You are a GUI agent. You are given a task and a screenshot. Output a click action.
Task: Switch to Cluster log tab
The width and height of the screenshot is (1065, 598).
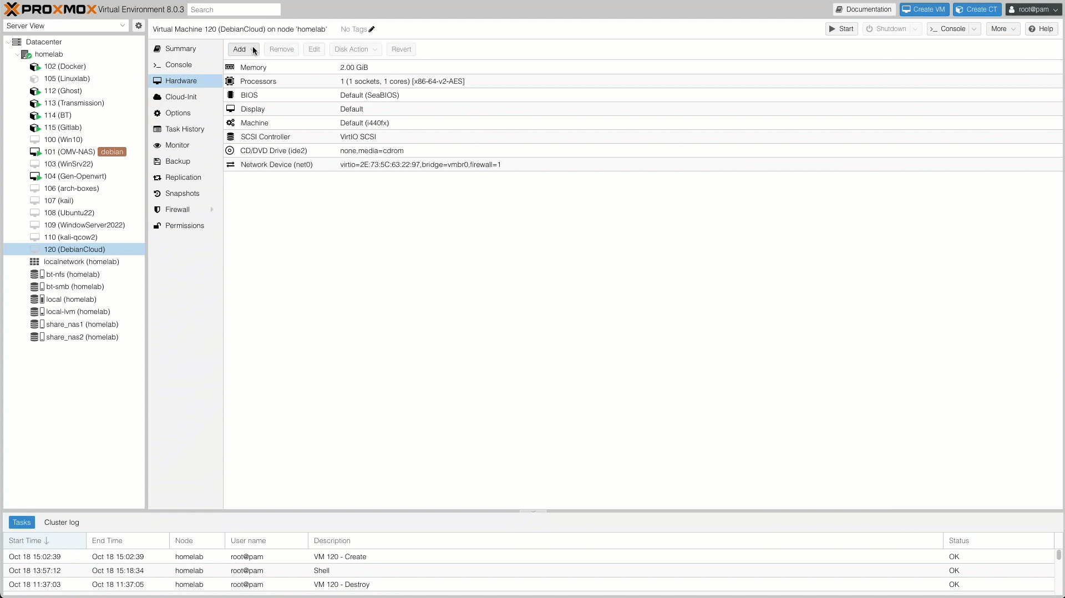click(62, 523)
